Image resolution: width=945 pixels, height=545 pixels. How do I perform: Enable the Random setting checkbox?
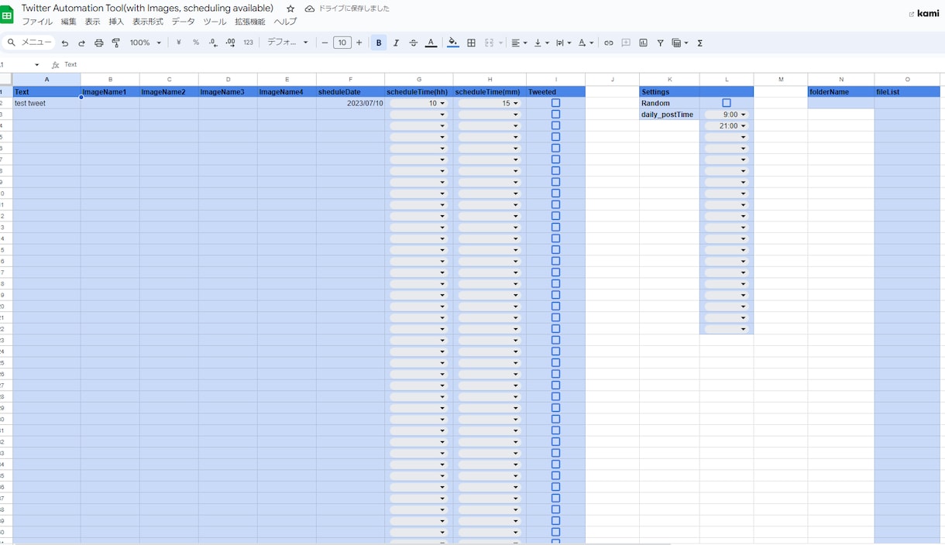(x=727, y=103)
